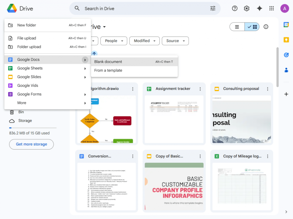Click the Help question mark icon
The height and width of the screenshot is (219, 293).
235,9
